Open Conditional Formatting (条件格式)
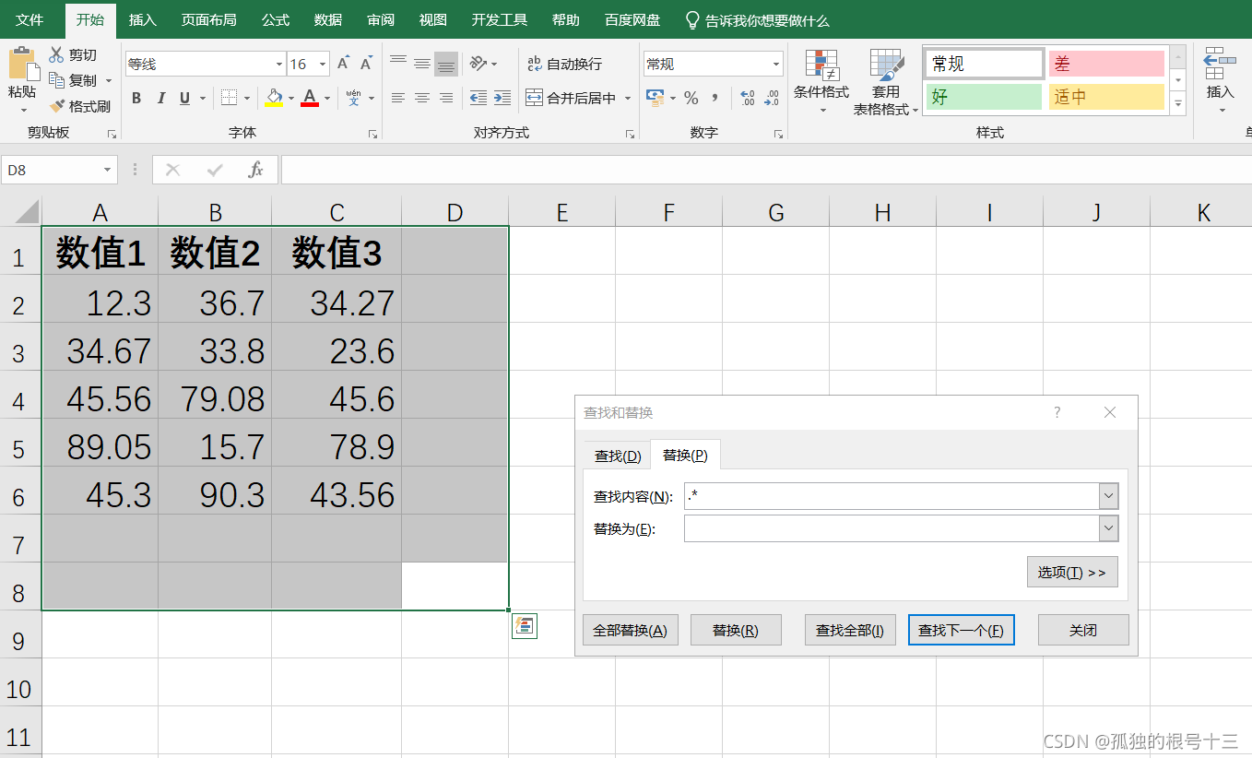Screen dimensions: 1252x758 tap(821, 81)
